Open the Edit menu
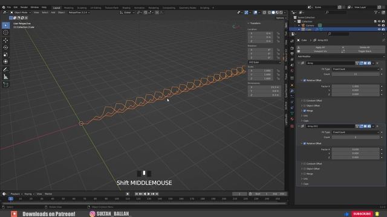Screen dimensions: 387x217 pos(16,7)
